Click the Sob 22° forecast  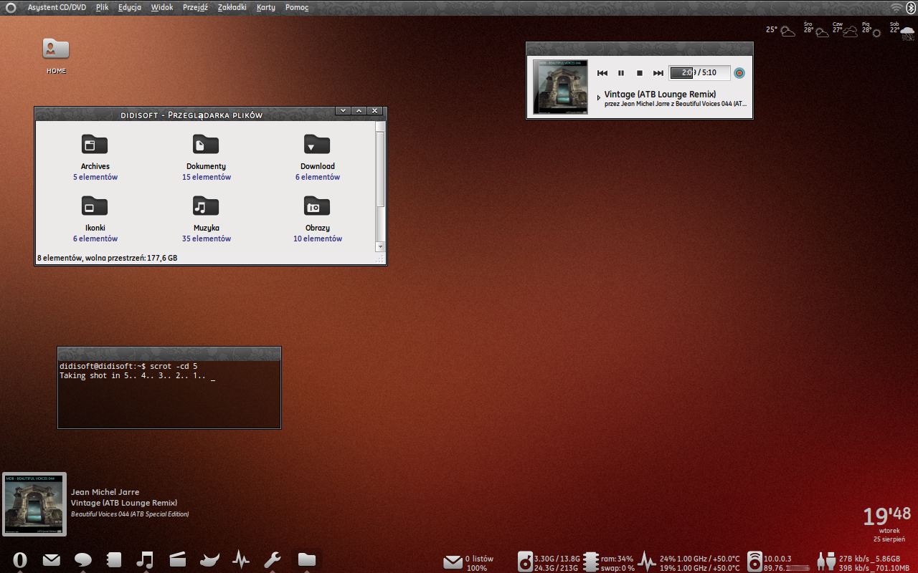point(902,29)
